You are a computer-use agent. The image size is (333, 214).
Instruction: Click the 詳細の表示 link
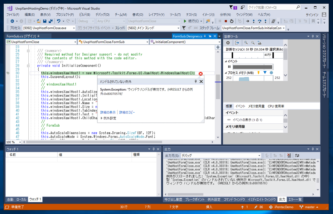click(108, 113)
